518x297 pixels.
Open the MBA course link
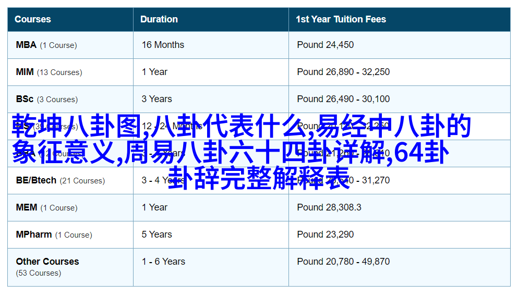26,45
